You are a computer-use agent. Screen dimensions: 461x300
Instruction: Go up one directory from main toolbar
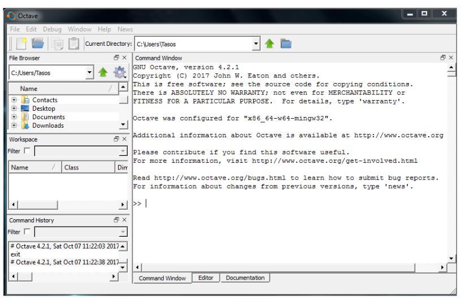[269, 44]
